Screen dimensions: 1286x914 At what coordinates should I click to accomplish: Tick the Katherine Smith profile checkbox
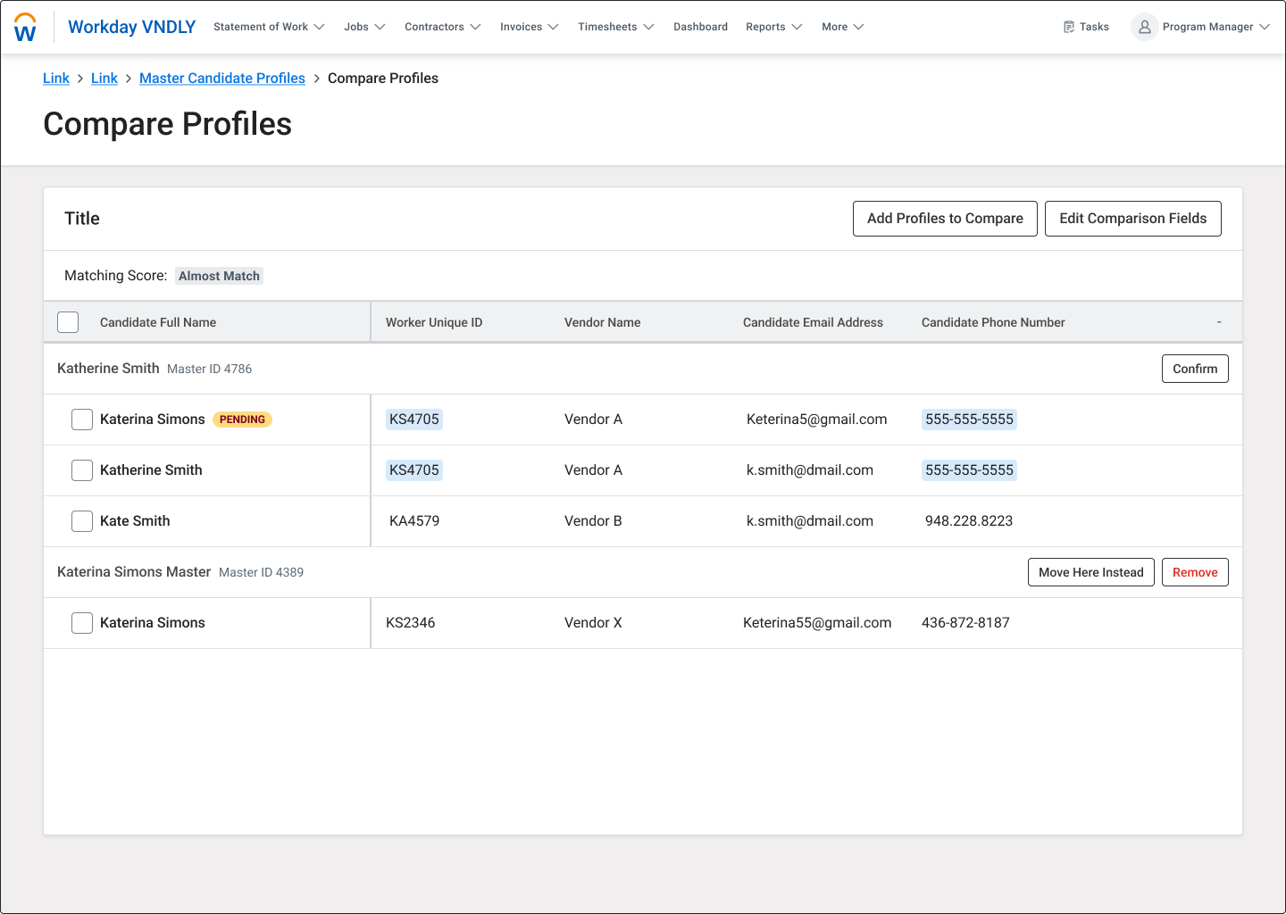click(82, 470)
